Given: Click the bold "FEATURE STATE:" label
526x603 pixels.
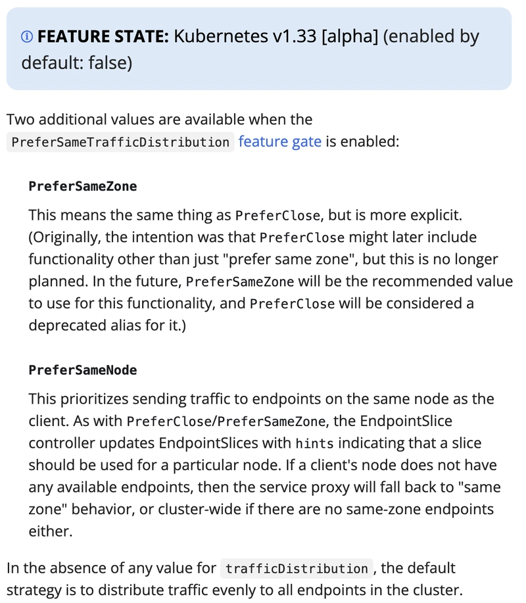Looking at the screenshot, I should [x=103, y=37].
